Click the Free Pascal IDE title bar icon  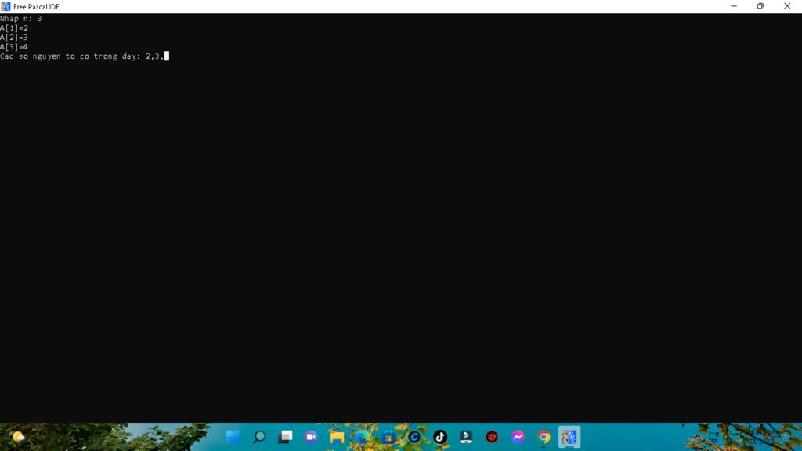(x=5, y=6)
